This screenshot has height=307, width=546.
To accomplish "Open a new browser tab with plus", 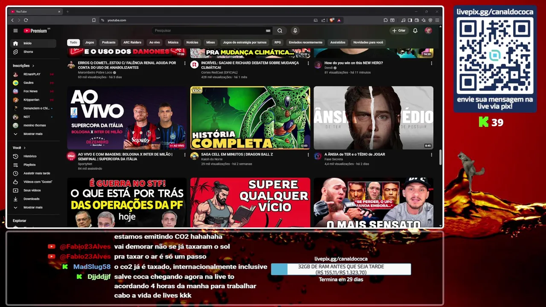I will pyautogui.click(x=67, y=12).
